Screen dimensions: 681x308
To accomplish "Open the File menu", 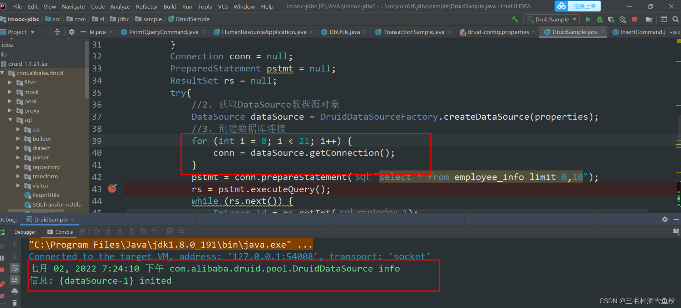I will pyautogui.click(x=18, y=6).
